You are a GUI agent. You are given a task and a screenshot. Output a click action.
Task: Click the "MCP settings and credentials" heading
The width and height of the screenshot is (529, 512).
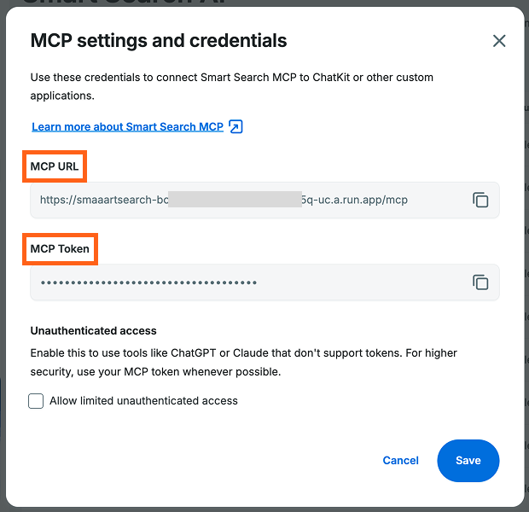pos(159,40)
